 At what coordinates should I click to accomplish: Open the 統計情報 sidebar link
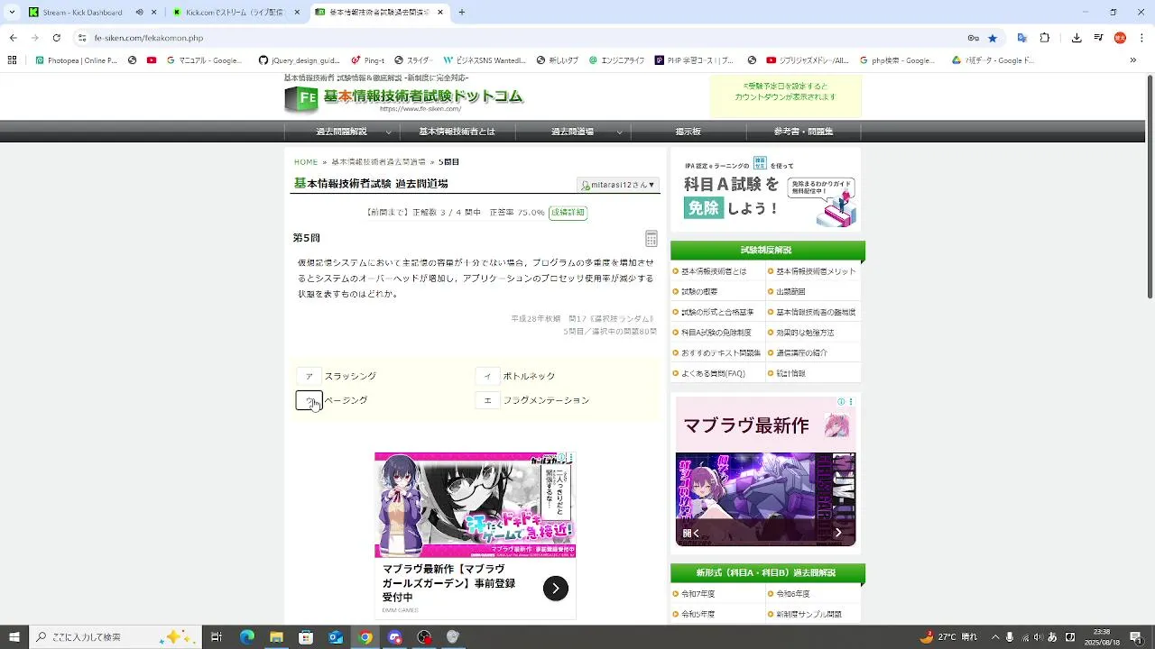click(790, 373)
